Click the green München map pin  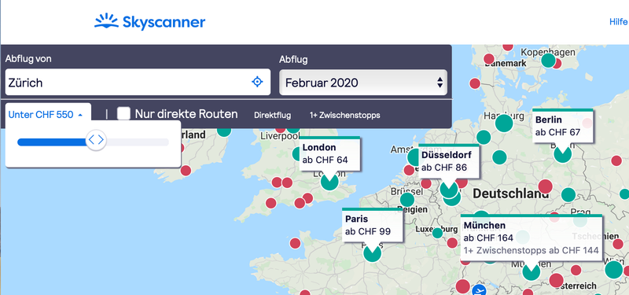click(x=532, y=271)
